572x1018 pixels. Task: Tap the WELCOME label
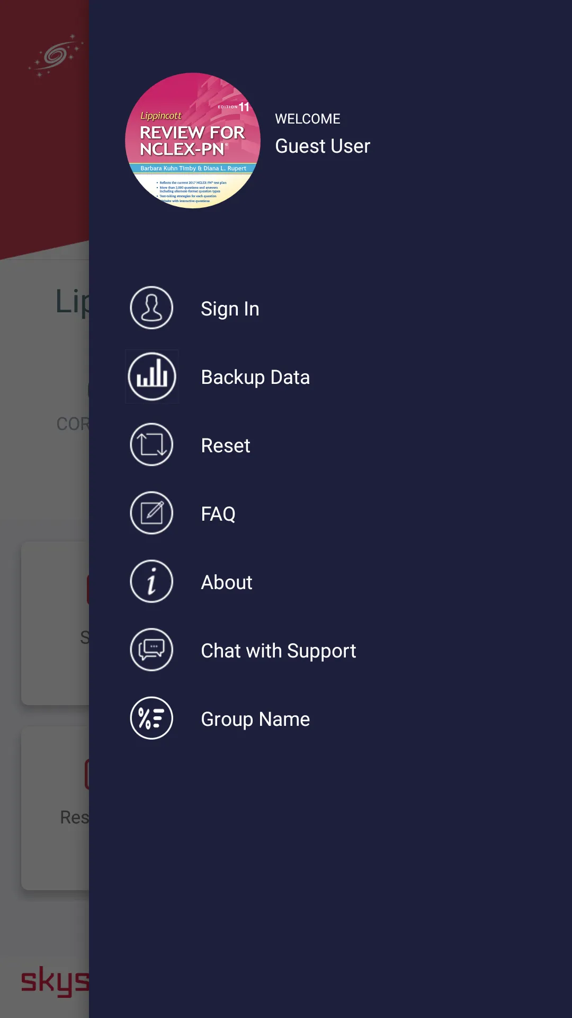(308, 119)
